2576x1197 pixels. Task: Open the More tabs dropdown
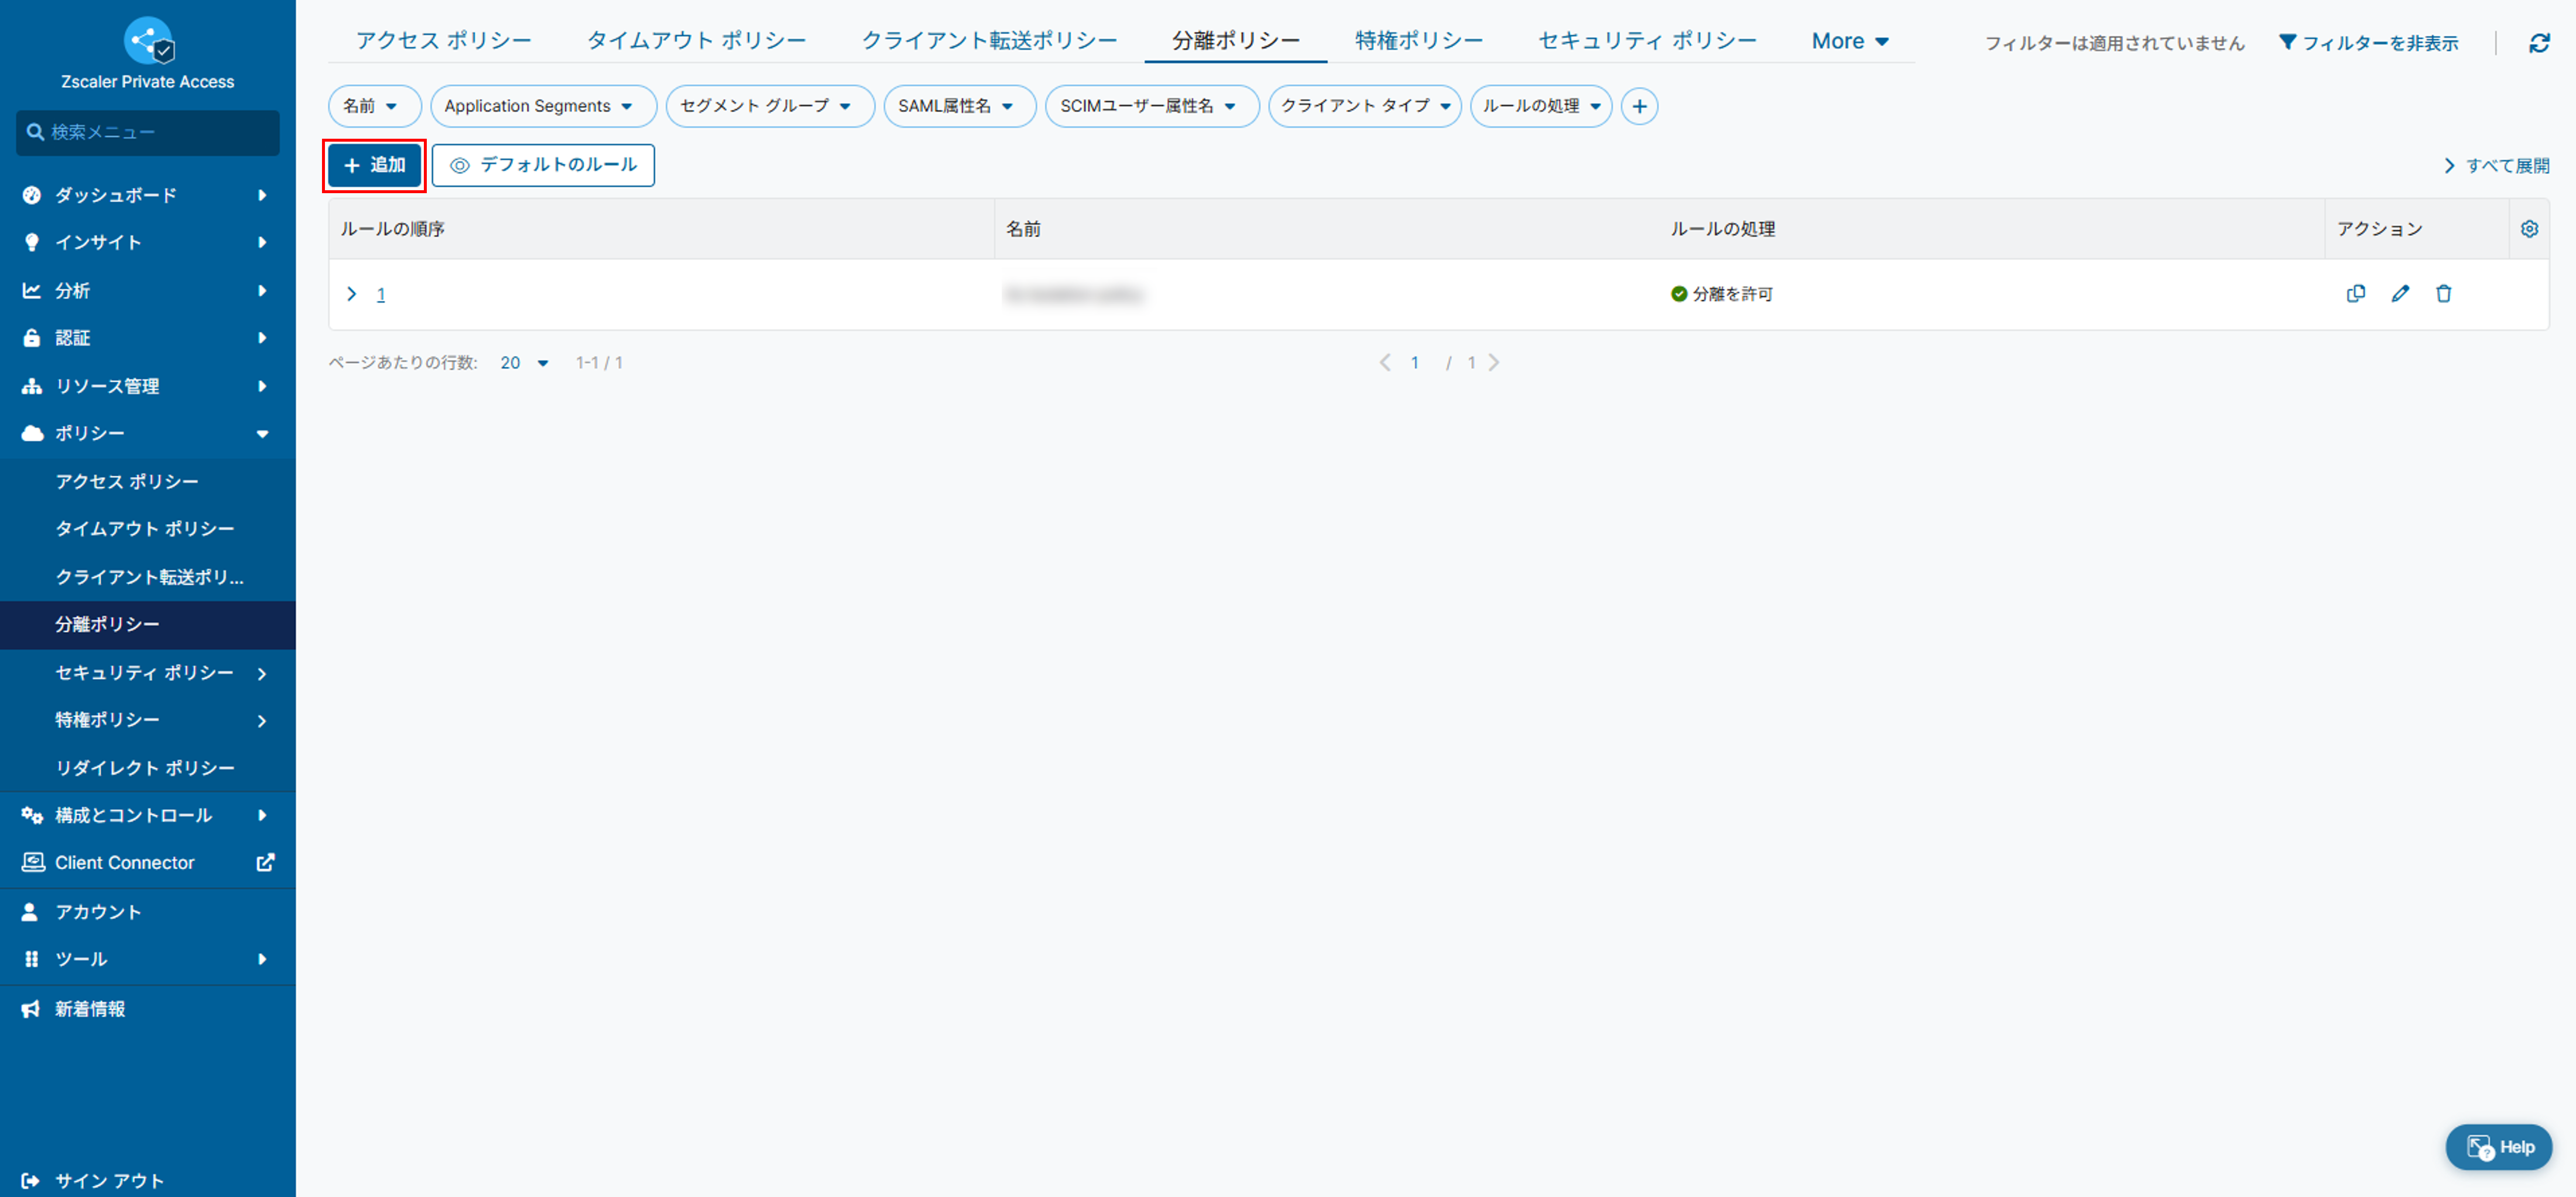(1849, 41)
